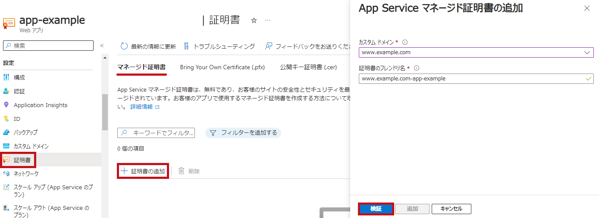This screenshot has width=599, height=218.
Task: Click フィルターを追加する pill button
Action: coord(243,132)
